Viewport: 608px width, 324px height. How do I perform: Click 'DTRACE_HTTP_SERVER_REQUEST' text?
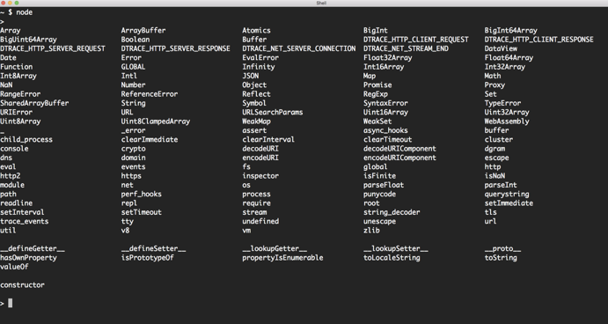coord(53,48)
